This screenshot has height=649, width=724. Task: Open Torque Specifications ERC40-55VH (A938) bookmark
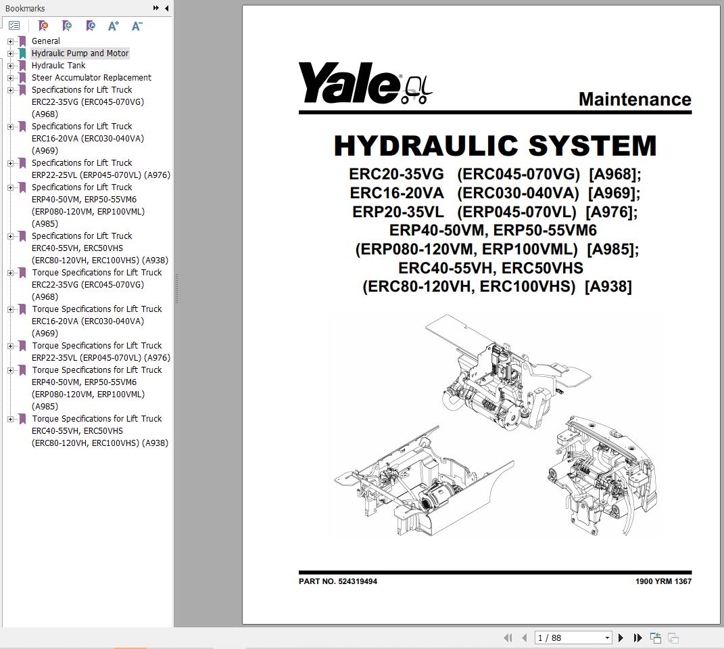coord(100,430)
